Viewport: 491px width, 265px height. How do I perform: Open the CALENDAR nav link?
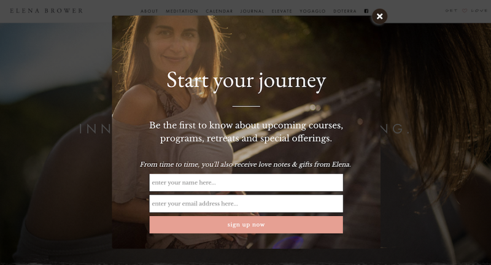pyautogui.click(x=219, y=11)
